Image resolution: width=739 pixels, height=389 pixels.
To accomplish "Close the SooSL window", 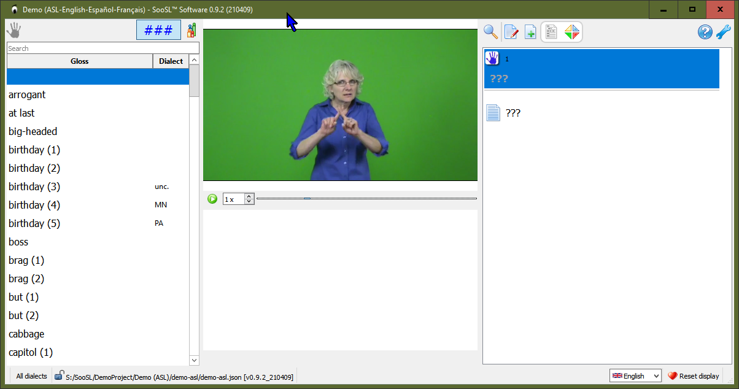I will tap(721, 9).
